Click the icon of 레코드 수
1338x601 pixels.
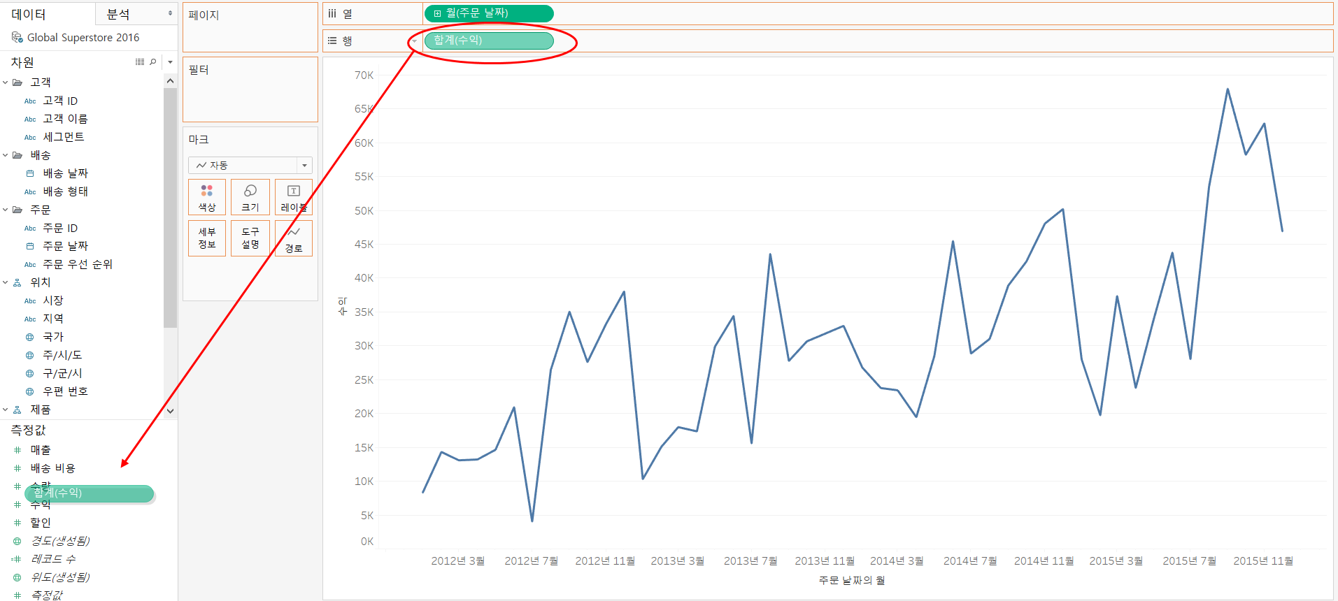tap(17, 559)
